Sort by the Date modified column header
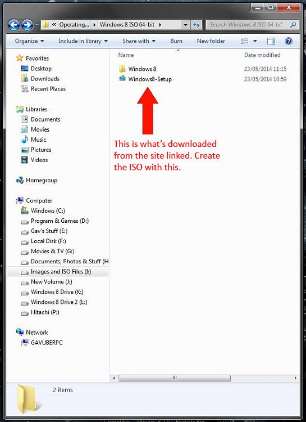The image size is (306, 422). click(262, 55)
